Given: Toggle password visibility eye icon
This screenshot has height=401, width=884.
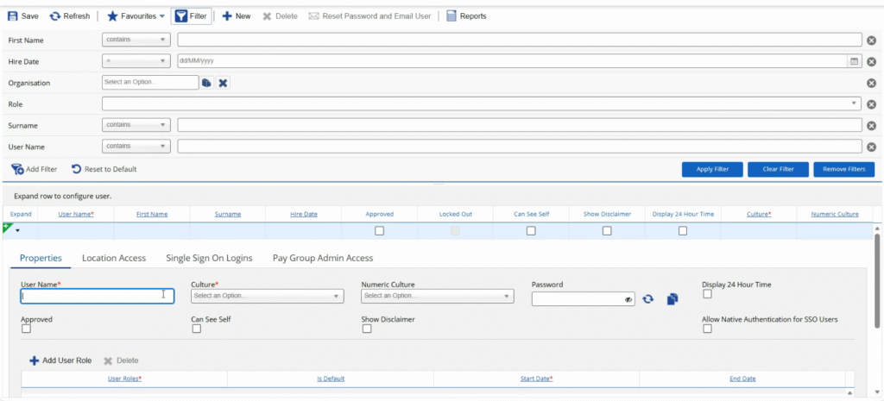Looking at the screenshot, I should tap(628, 298).
